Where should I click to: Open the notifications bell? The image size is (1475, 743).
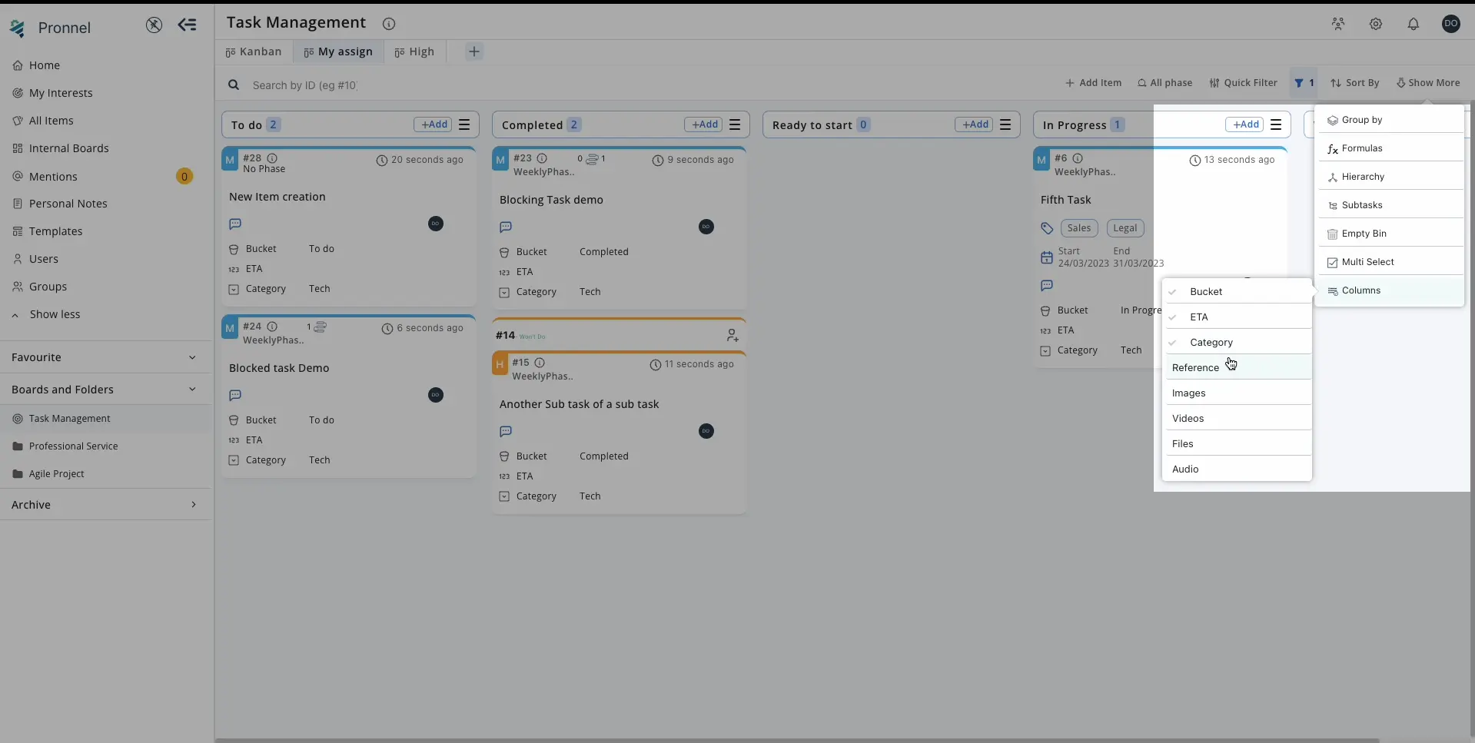1414,24
